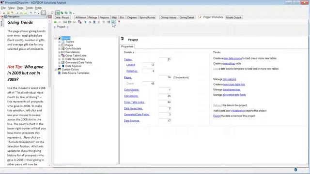Open the Help menu
The image size is (310, 174).
click(x=38, y=8)
